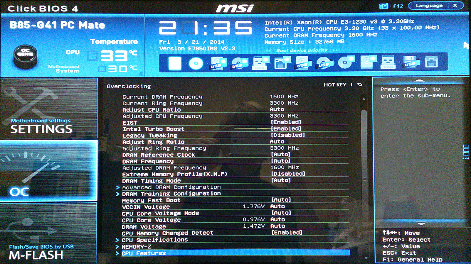Screen dimensions: 471x264
Task: Click the help panel bottom collapse handle
Action: pos(421,223)
